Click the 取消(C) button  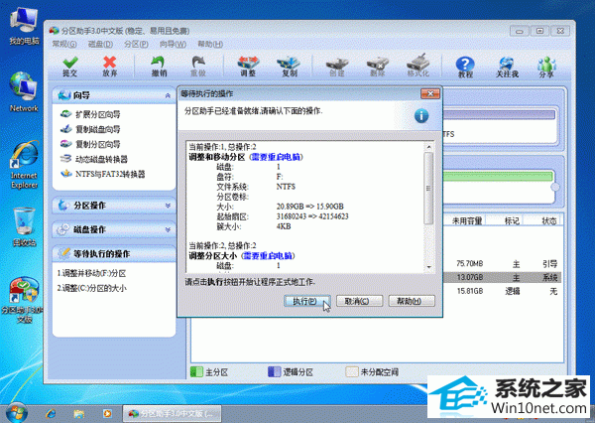pyautogui.click(x=359, y=301)
